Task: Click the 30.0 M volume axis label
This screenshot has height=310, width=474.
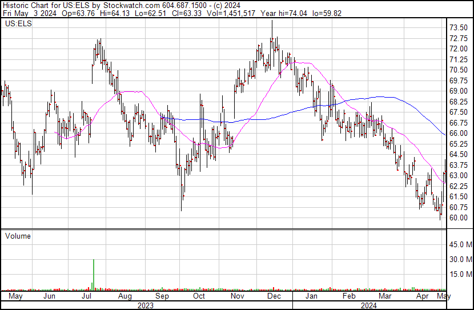Action: 459,260
